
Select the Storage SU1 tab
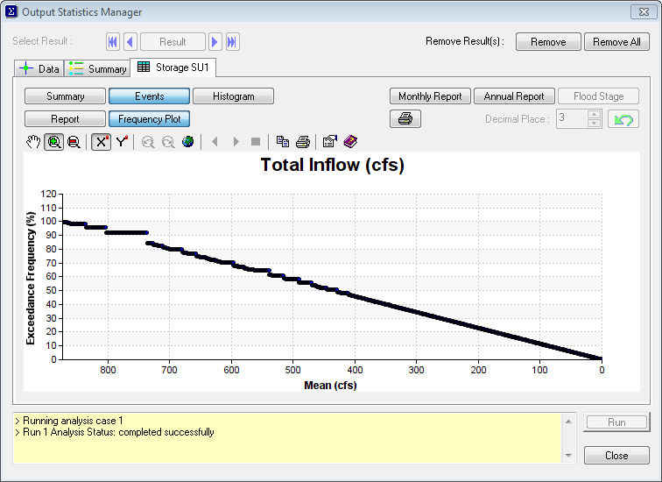(x=173, y=67)
